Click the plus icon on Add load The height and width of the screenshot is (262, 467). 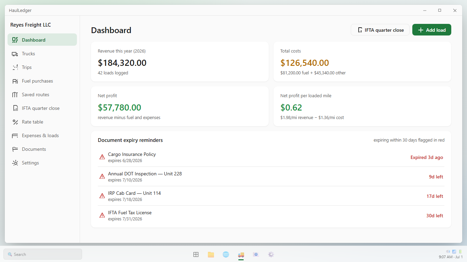(421, 30)
